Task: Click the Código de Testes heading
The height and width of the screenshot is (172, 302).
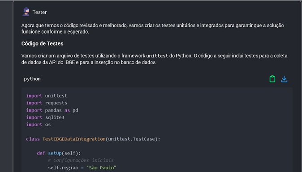Action: (43, 43)
